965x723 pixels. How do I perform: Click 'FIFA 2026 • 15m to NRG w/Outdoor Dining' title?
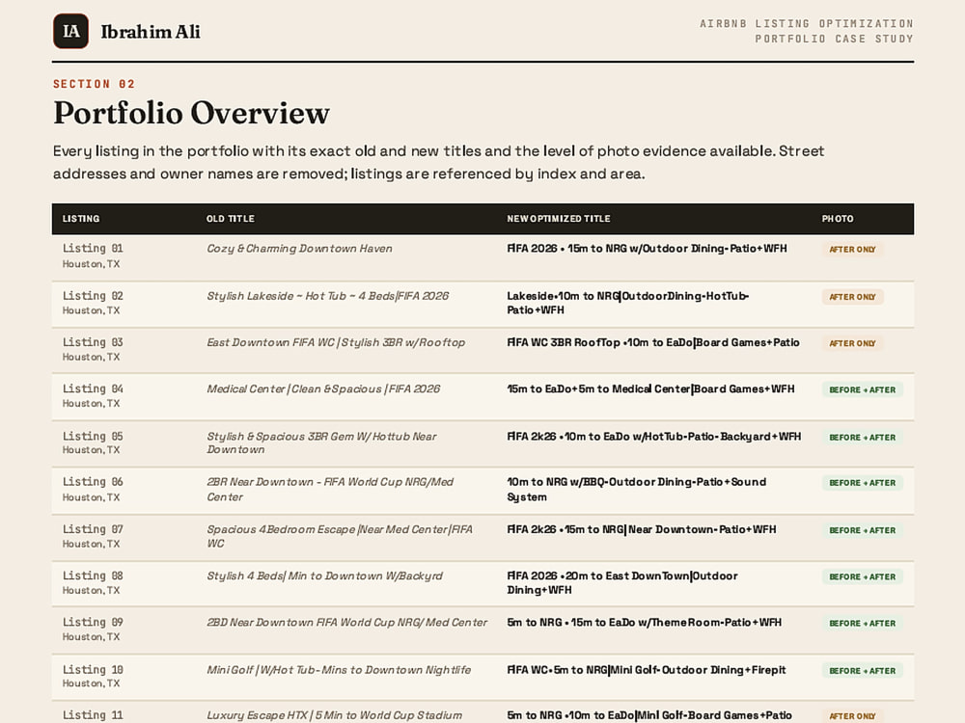click(x=647, y=249)
